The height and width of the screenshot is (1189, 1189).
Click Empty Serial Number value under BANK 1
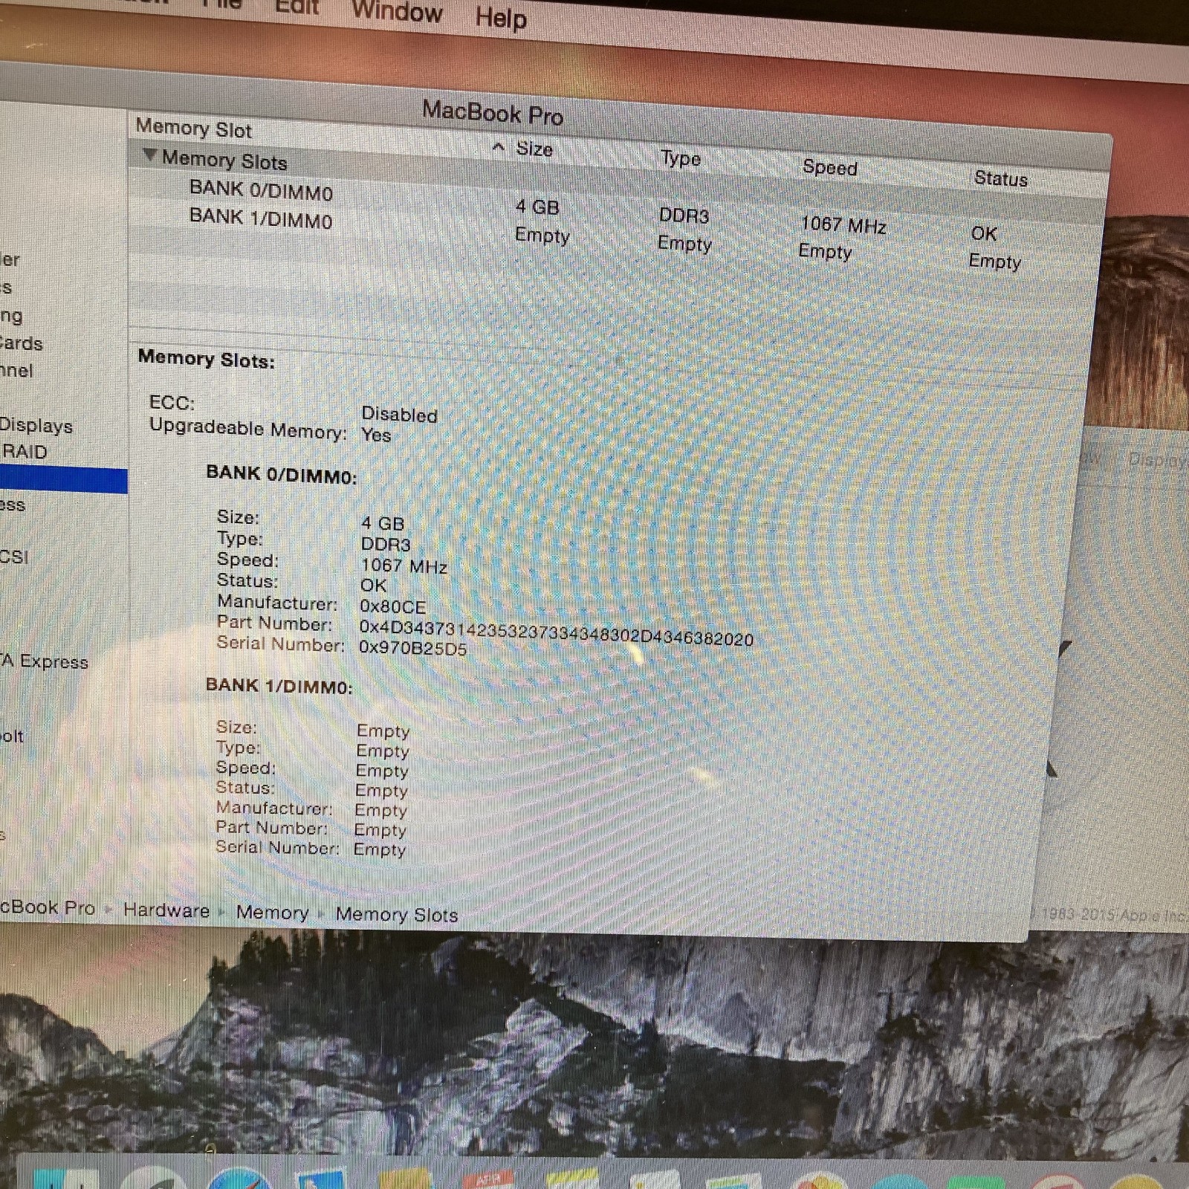click(380, 849)
